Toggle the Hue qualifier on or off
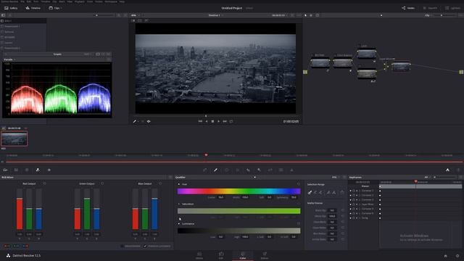The image size is (464, 261). (x=179, y=184)
